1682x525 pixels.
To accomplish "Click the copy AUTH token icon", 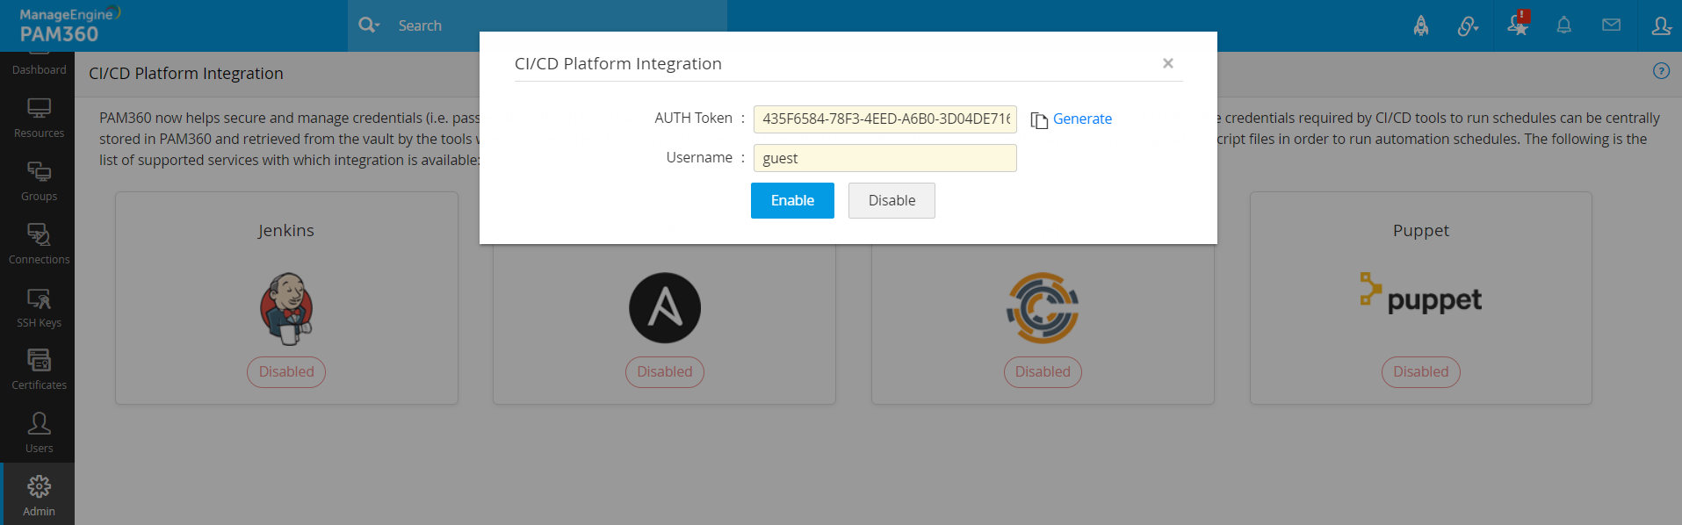I will coord(1039,120).
